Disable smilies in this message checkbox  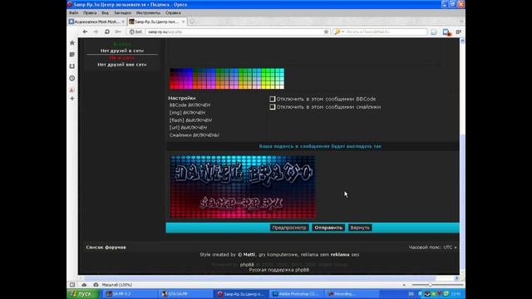[272, 107]
